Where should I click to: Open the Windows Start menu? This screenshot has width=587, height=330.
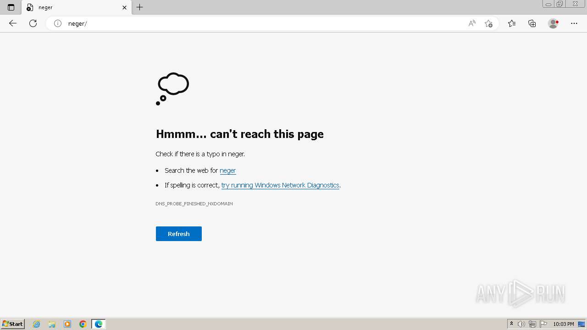pyautogui.click(x=12, y=324)
